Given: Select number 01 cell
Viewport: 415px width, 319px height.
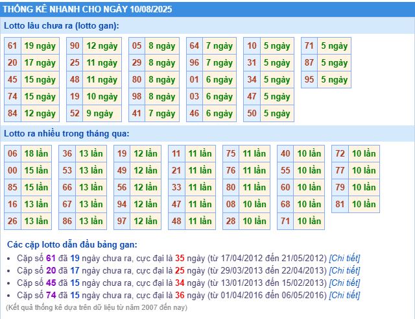Looking at the screenshot, I should (x=195, y=79).
